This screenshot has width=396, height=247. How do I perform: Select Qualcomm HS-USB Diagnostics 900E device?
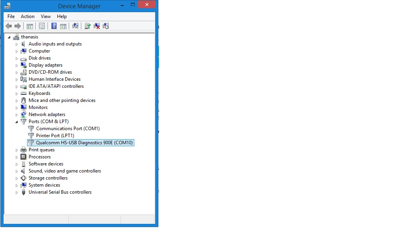coord(84,143)
